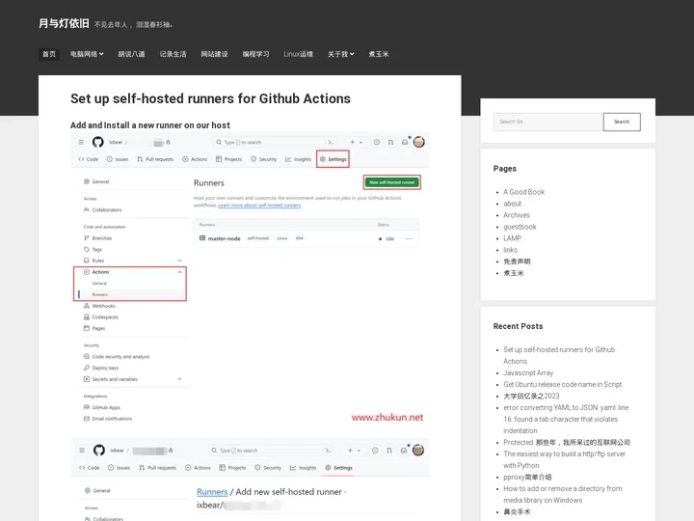Click Webhooks icon item in first screenshot sidebar
The width and height of the screenshot is (694, 521).
pyautogui.click(x=99, y=306)
